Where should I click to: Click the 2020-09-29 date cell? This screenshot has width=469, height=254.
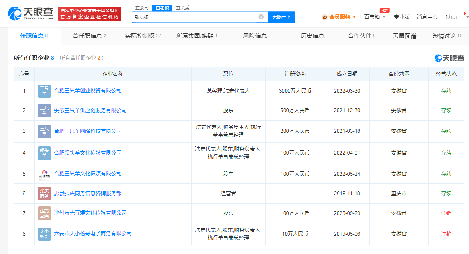coord(347,213)
